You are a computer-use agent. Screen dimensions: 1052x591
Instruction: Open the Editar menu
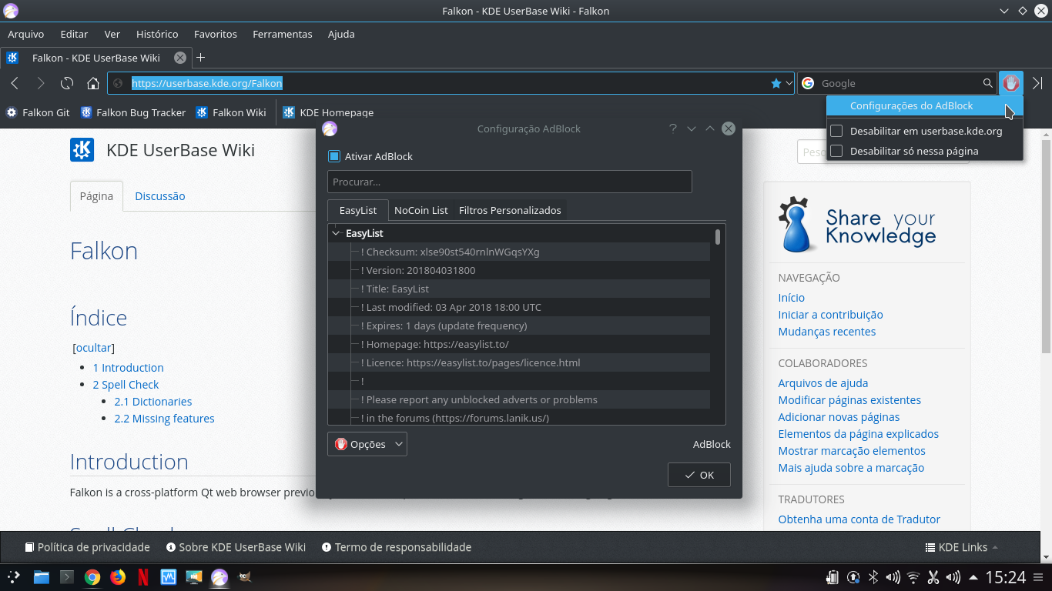(x=74, y=34)
